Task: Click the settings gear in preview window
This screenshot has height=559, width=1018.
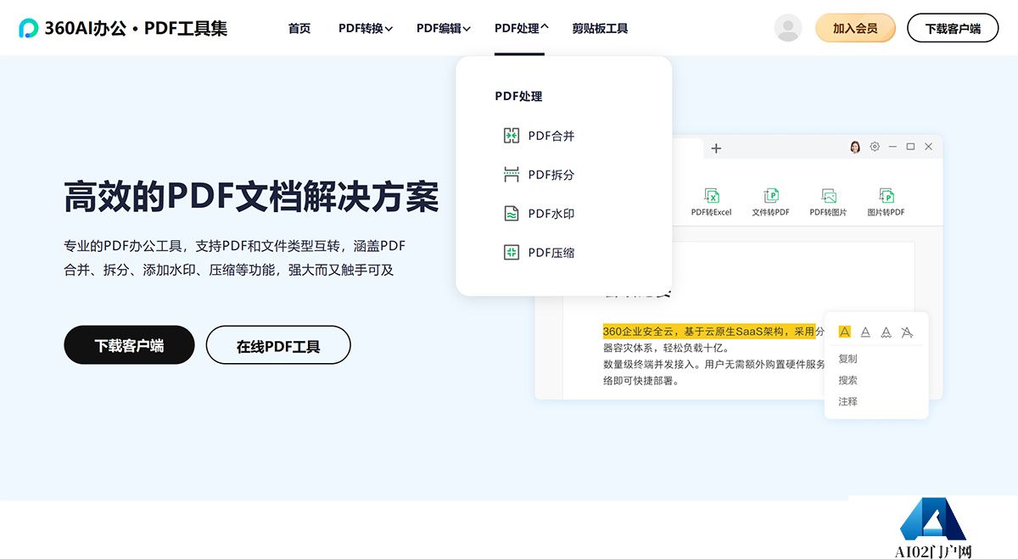Action: pyautogui.click(x=875, y=147)
